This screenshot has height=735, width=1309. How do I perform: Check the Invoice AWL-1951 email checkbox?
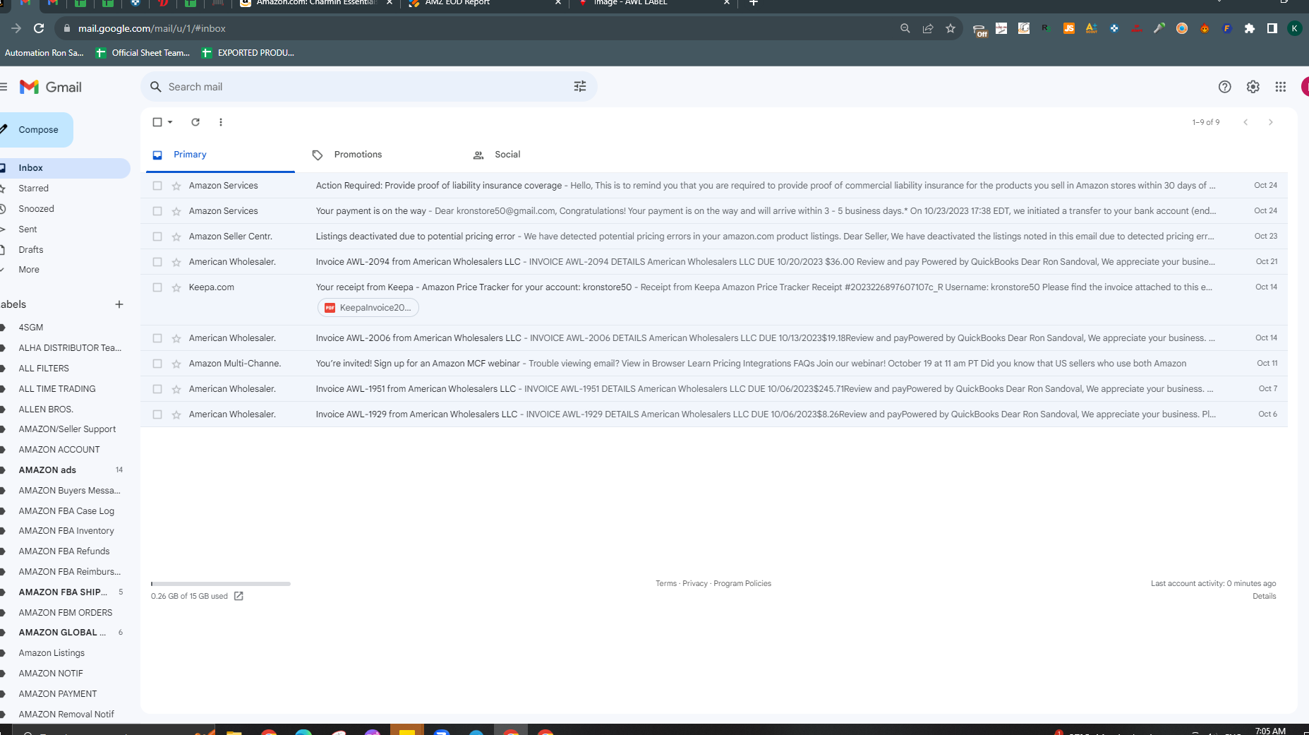157,389
